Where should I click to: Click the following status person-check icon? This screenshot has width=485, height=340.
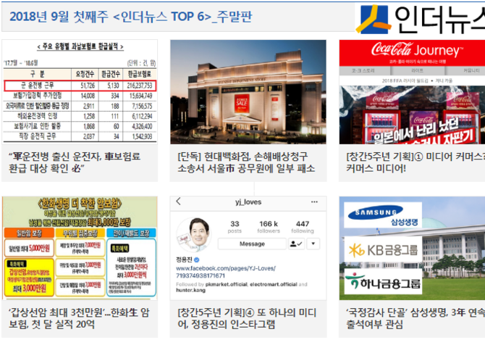(x=296, y=244)
